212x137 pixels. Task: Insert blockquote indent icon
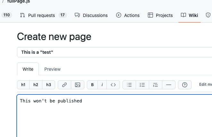click(156, 85)
